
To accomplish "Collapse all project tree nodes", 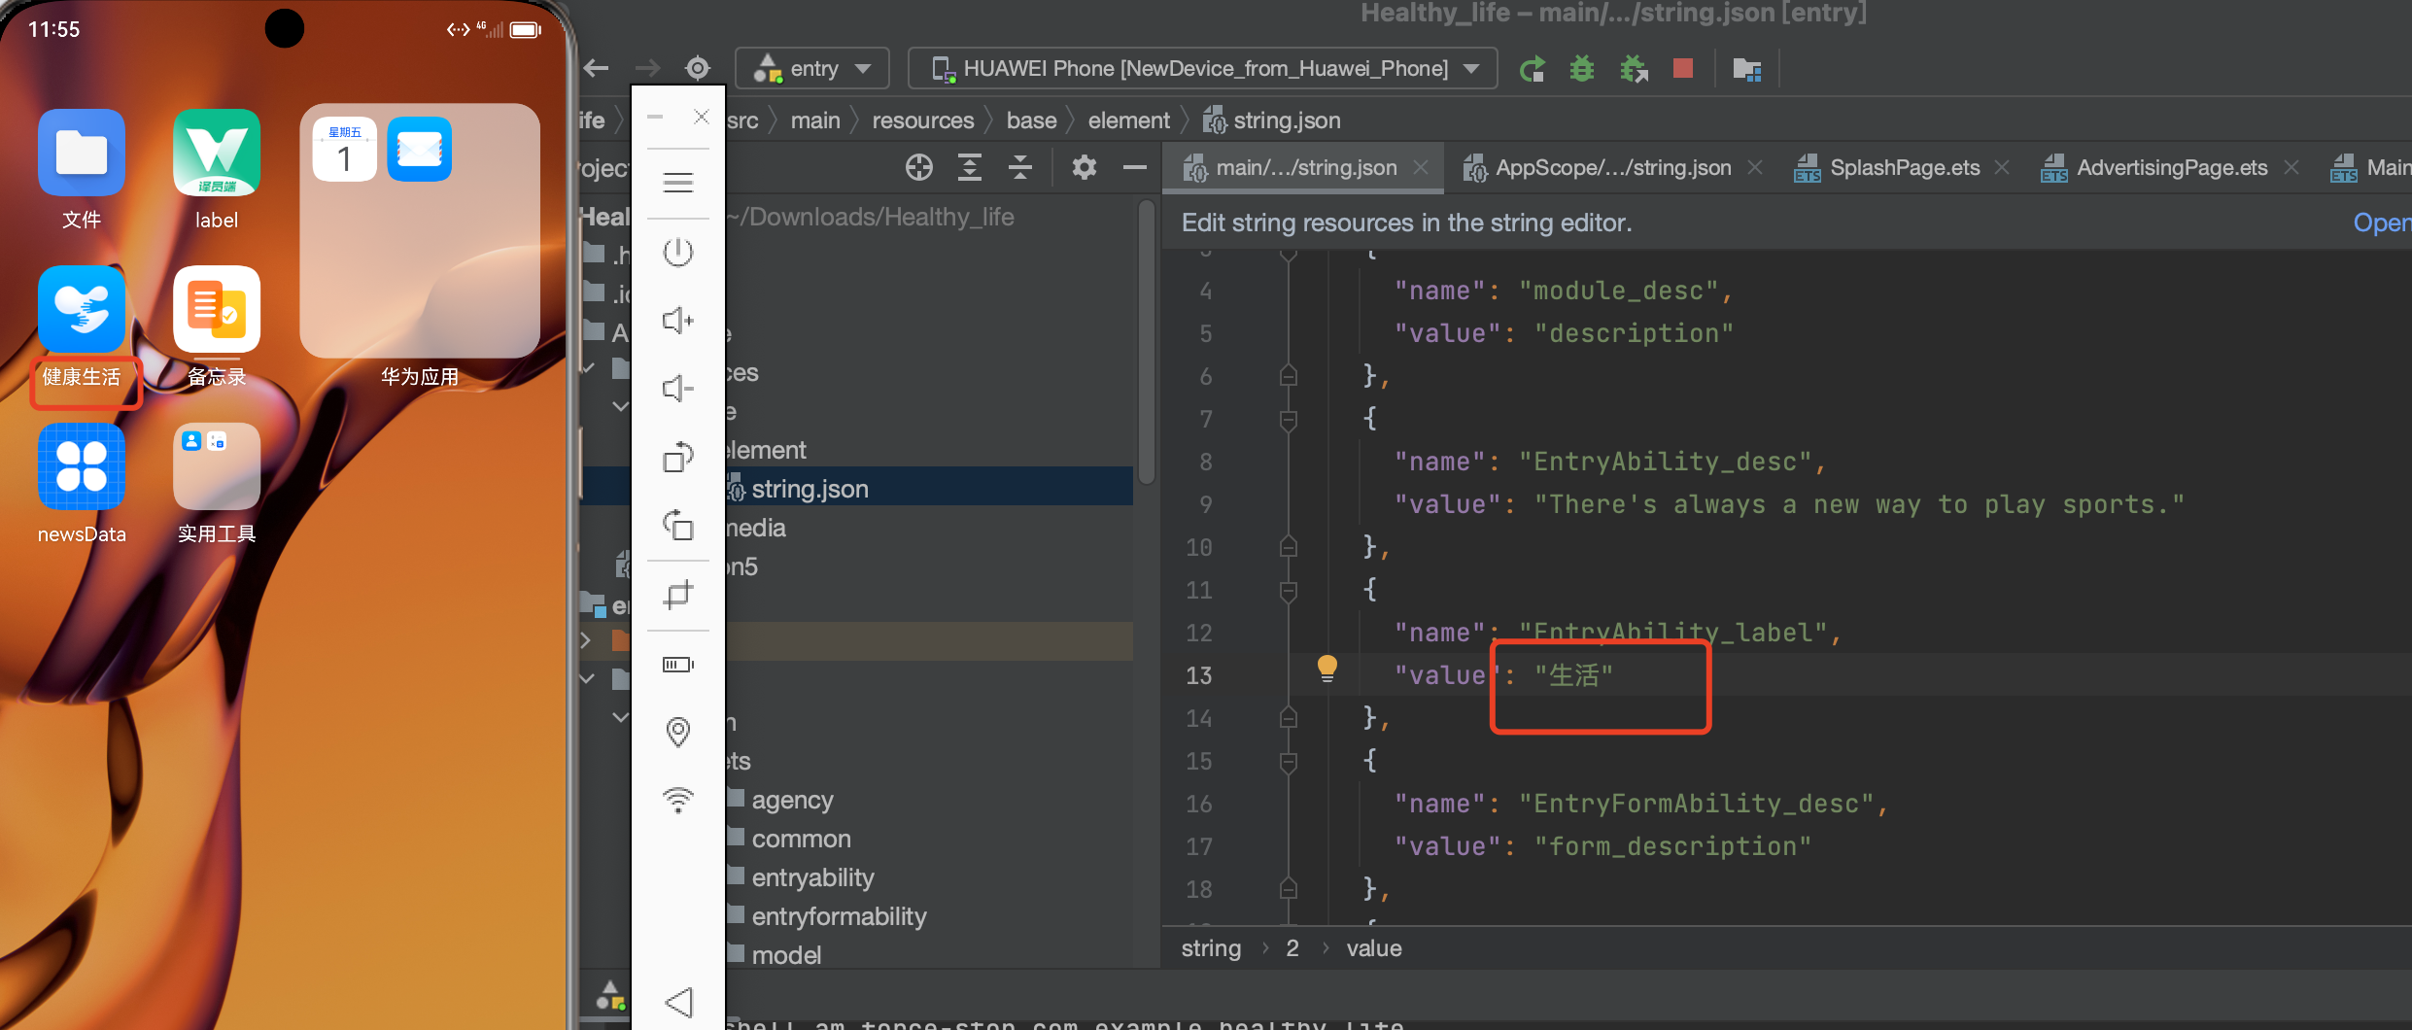I will pyautogui.click(x=1020, y=168).
